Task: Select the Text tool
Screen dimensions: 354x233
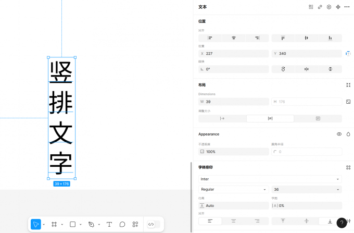Action: pos(109,224)
